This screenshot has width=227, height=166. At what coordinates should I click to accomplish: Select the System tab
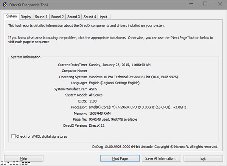[x=11, y=16]
